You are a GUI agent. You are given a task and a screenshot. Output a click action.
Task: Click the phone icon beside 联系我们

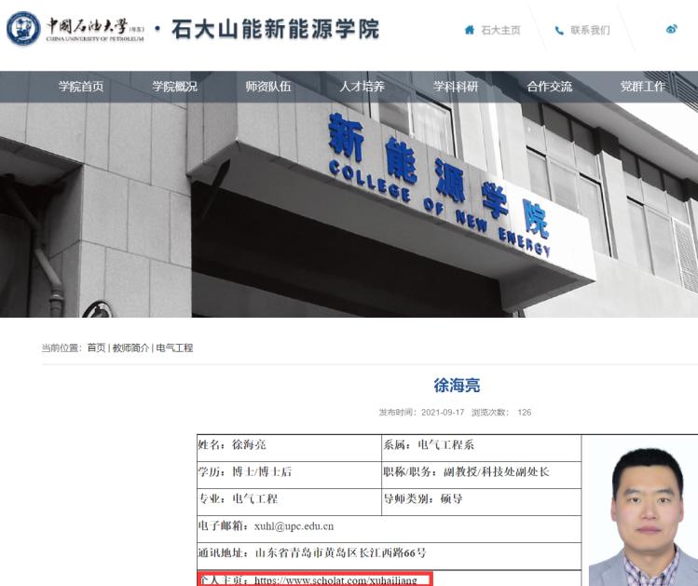click(x=559, y=31)
